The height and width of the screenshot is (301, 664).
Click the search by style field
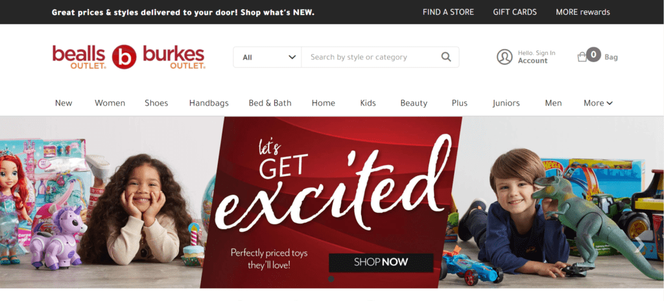click(x=370, y=57)
